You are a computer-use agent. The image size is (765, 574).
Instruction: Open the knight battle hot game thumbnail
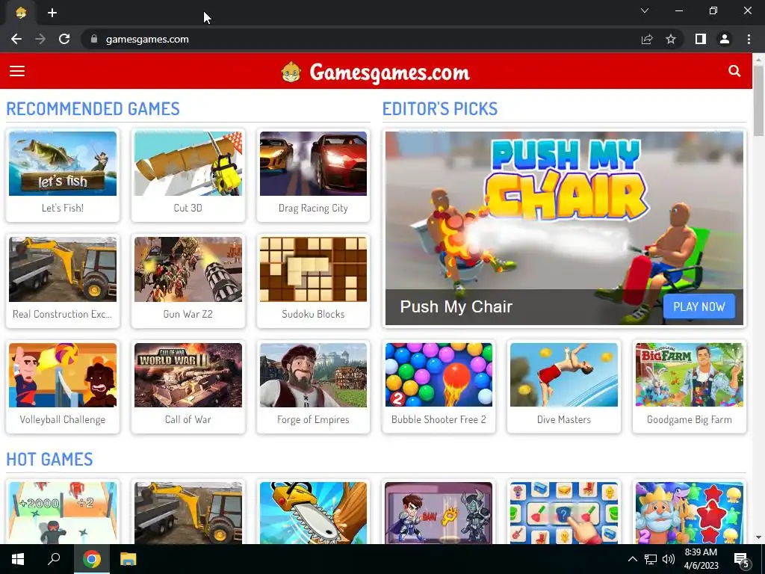point(439,513)
